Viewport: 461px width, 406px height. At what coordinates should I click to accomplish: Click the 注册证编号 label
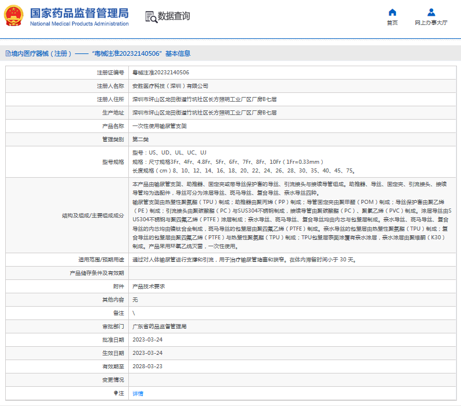click(110, 73)
